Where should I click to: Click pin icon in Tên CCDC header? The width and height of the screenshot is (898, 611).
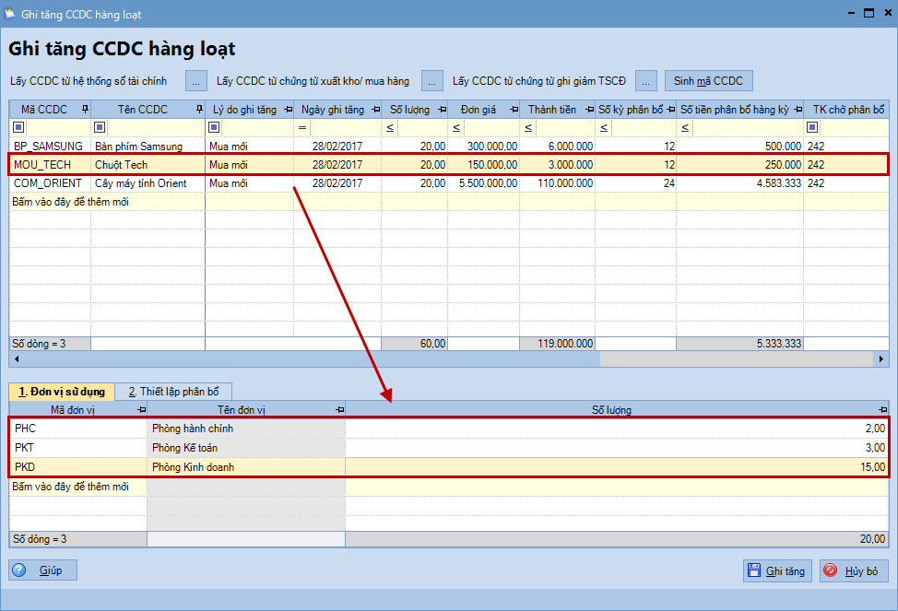pos(198,110)
